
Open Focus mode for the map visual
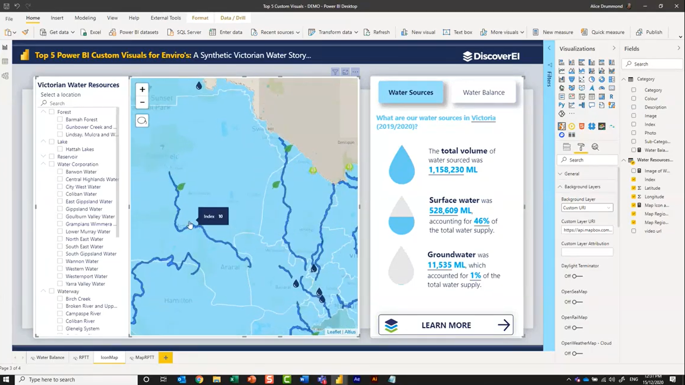(345, 72)
